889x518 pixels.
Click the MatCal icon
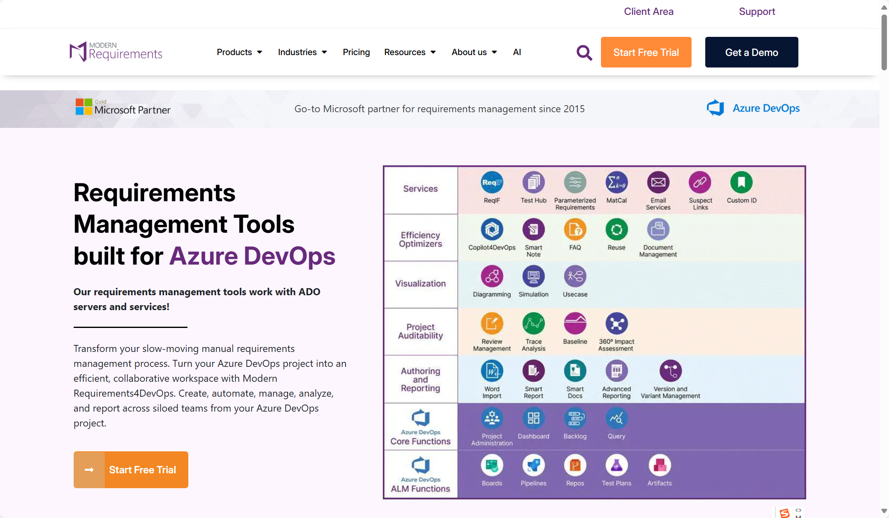pos(616,183)
